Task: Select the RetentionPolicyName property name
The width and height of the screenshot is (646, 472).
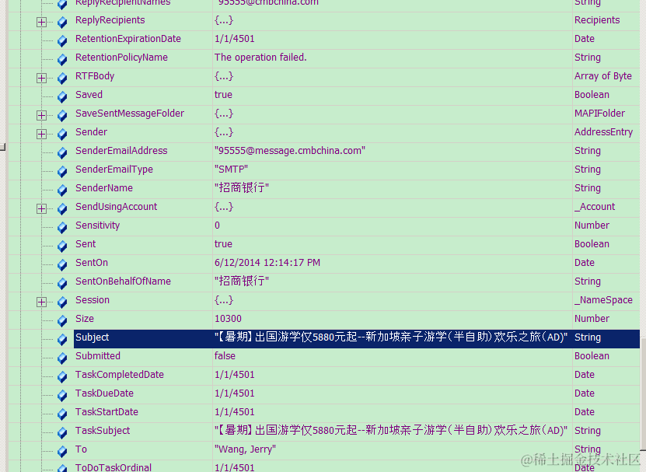Action: [x=121, y=58]
